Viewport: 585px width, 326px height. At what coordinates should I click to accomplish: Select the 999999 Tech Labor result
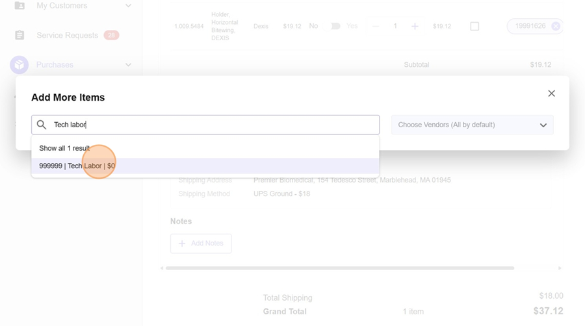click(x=77, y=166)
